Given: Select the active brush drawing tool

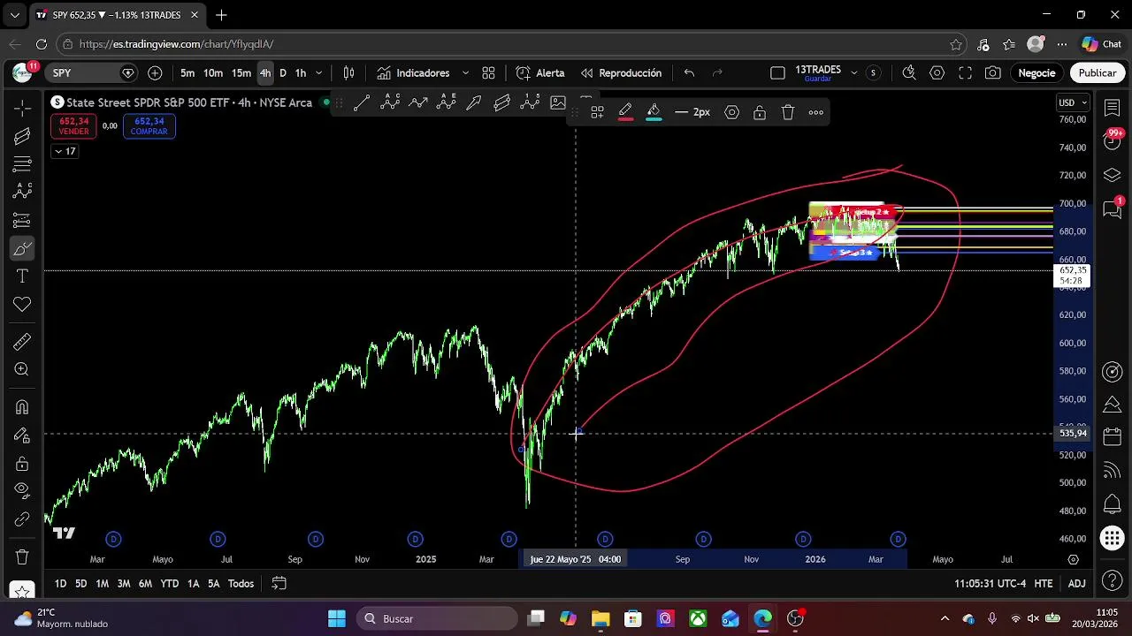Looking at the screenshot, I should click(22, 248).
